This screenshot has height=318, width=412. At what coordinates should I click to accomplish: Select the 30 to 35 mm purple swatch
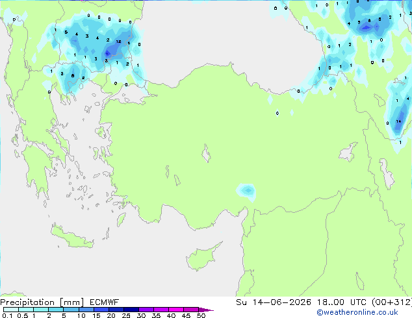[146, 310]
